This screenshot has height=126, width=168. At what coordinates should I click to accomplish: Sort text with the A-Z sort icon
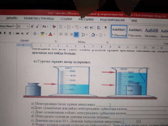(x=99, y=28)
